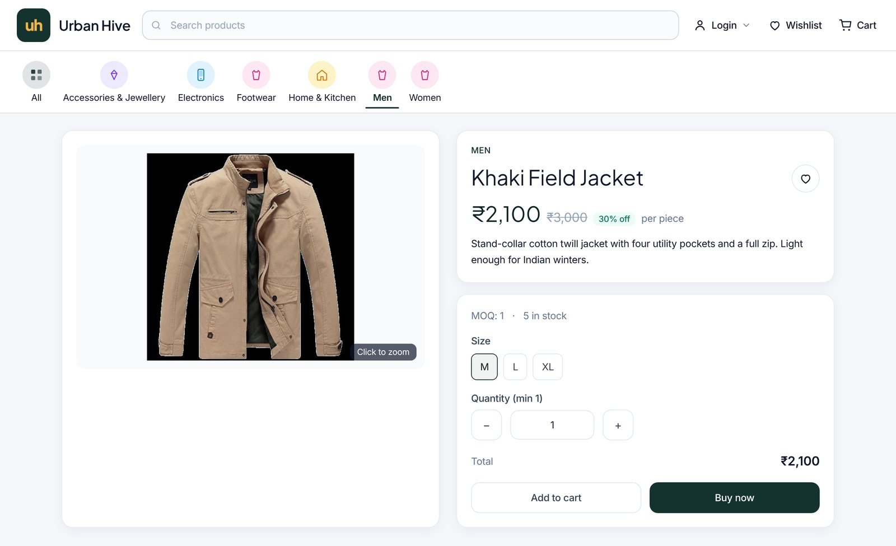Decrease quantity with minus button
The height and width of the screenshot is (546, 896).
(486, 425)
